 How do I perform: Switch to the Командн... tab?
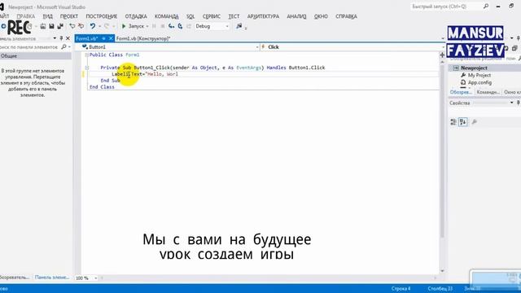pyautogui.click(x=488, y=92)
